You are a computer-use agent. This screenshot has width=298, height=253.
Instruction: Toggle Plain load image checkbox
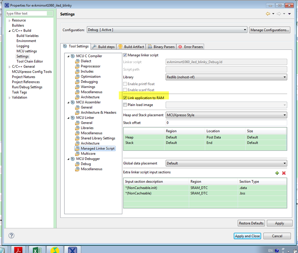tap(125, 105)
